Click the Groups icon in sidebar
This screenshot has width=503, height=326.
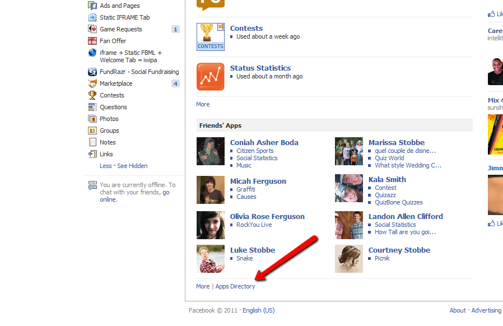pyautogui.click(x=92, y=131)
